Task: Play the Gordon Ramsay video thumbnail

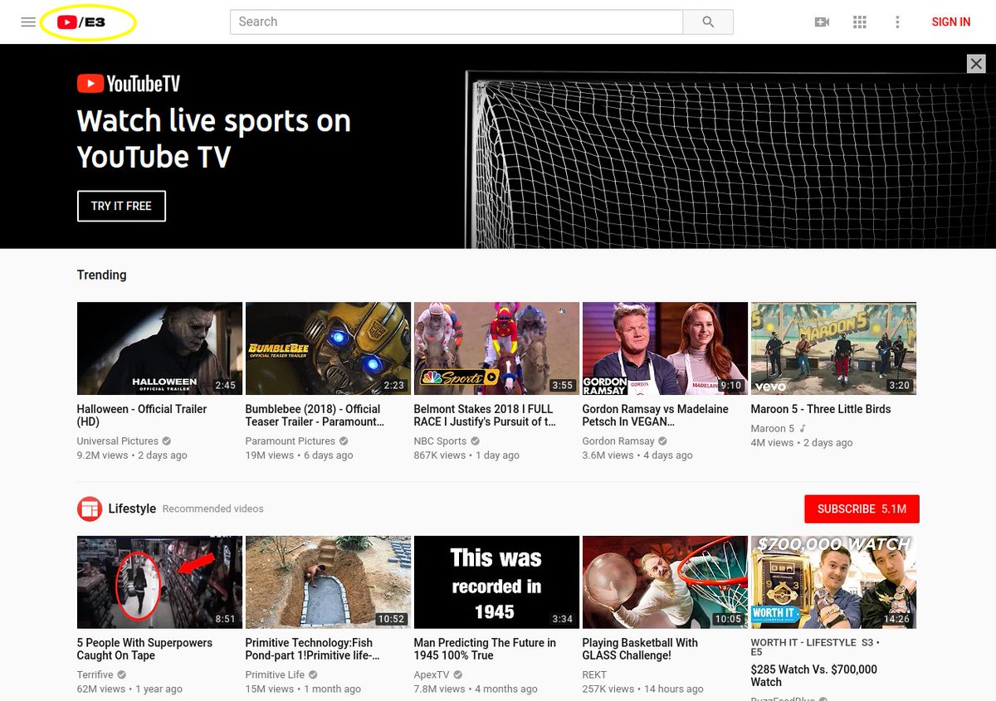Action: click(x=665, y=348)
